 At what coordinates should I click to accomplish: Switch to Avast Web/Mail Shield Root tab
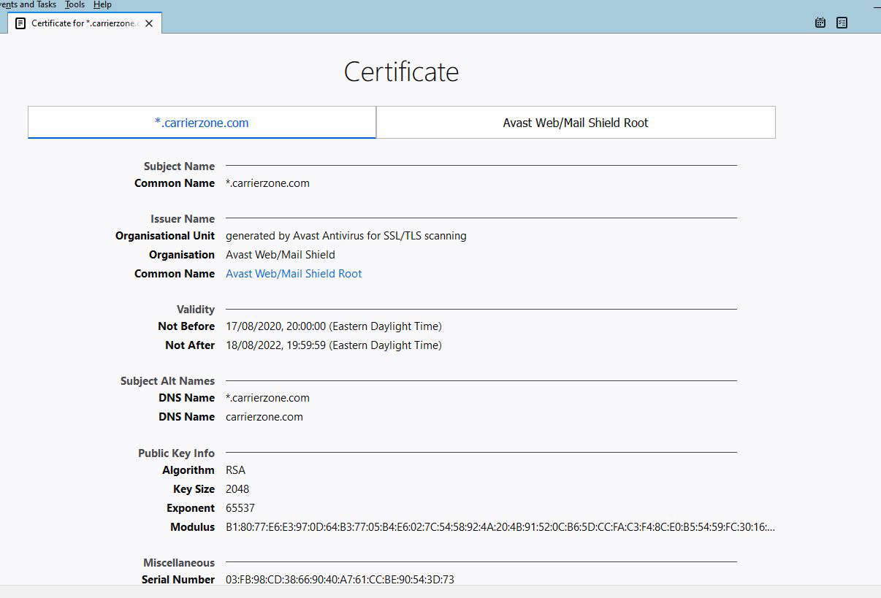tap(575, 123)
